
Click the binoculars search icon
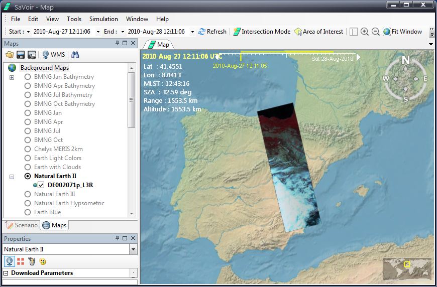pyautogui.click(x=75, y=55)
